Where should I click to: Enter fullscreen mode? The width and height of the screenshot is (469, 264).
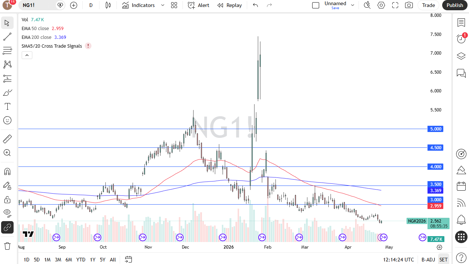(x=395, y=5)
